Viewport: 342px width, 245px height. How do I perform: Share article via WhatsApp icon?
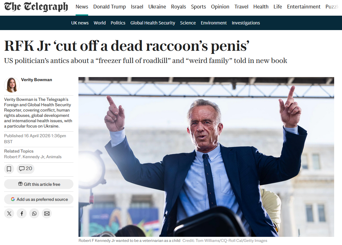click(x=34, y=213)
